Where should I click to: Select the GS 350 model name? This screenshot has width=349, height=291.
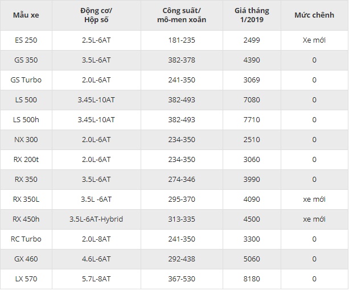(26, 60)
